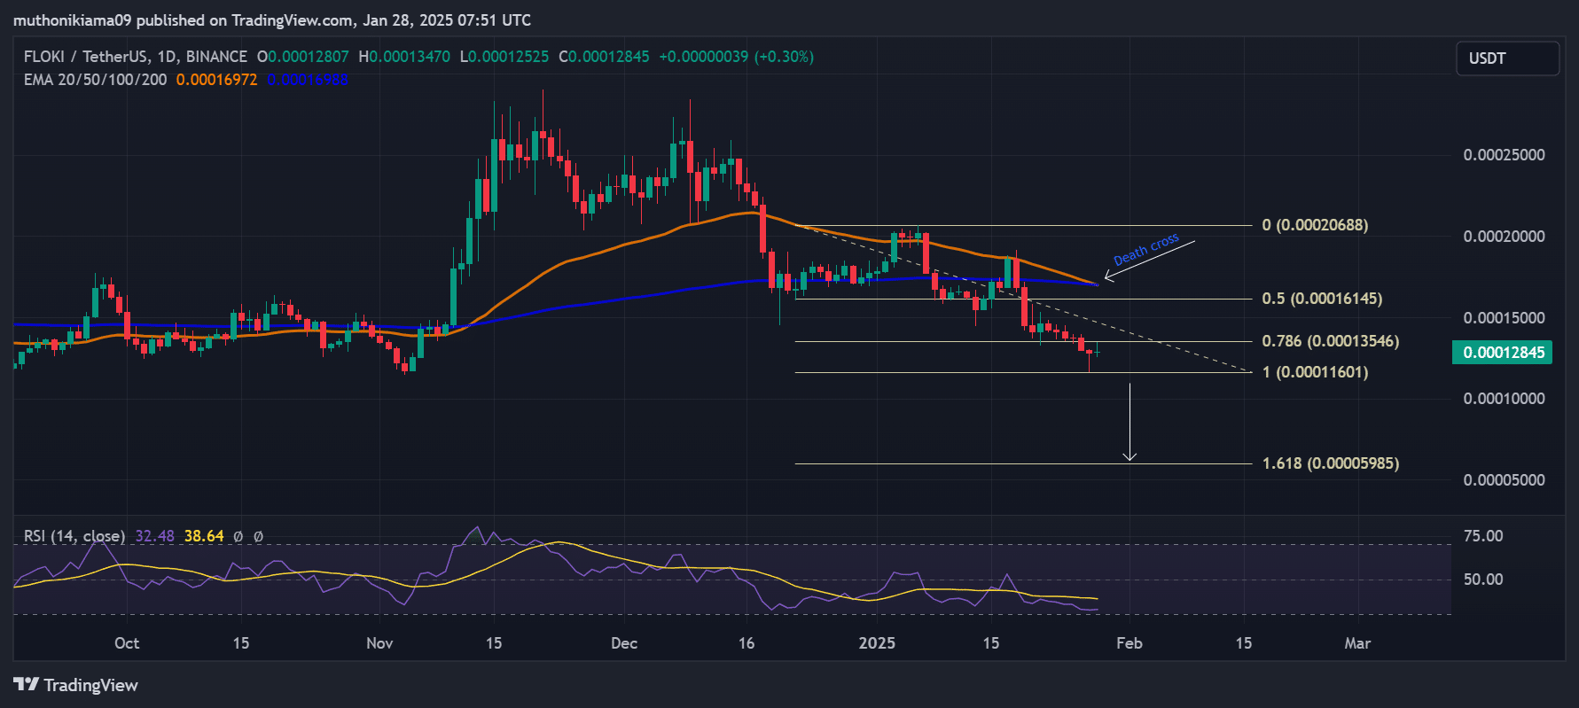Image resolution: width=1579 pixels, height=708 pixels.
Task: Expand the EMA 20/50/100/200 indicator legend
Action: coord(95,80)
